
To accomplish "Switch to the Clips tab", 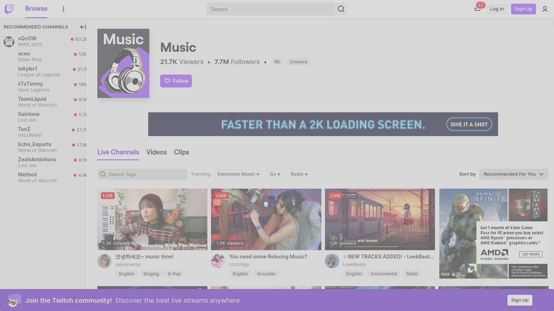I will click(181, 152).
